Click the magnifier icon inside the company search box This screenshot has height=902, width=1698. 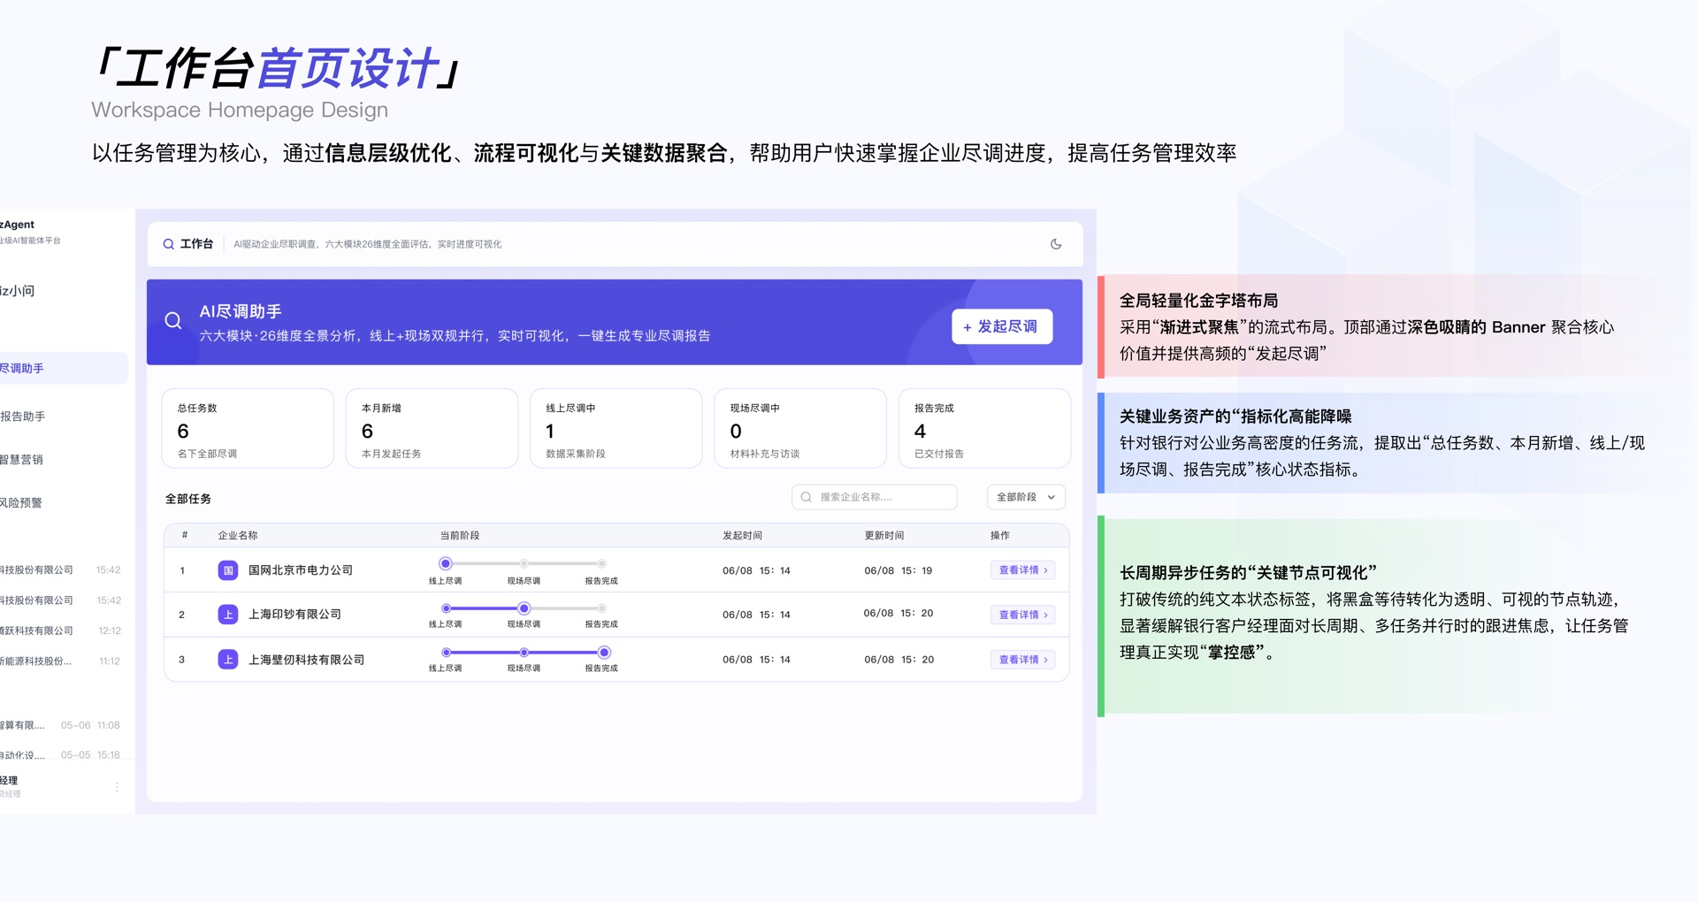(807, 497)
